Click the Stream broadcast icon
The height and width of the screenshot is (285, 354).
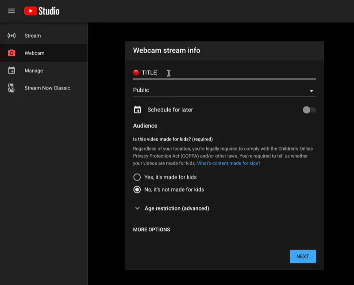tap(12, 35)
